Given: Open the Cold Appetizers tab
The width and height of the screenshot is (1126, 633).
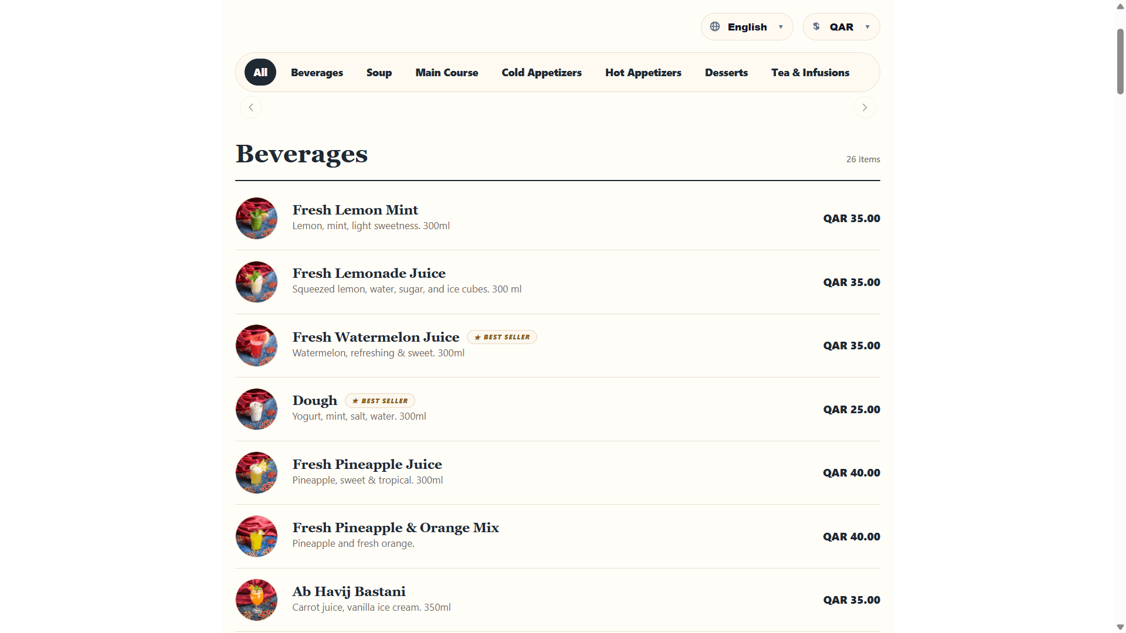Looking at the screenshot, I should 541,73.
